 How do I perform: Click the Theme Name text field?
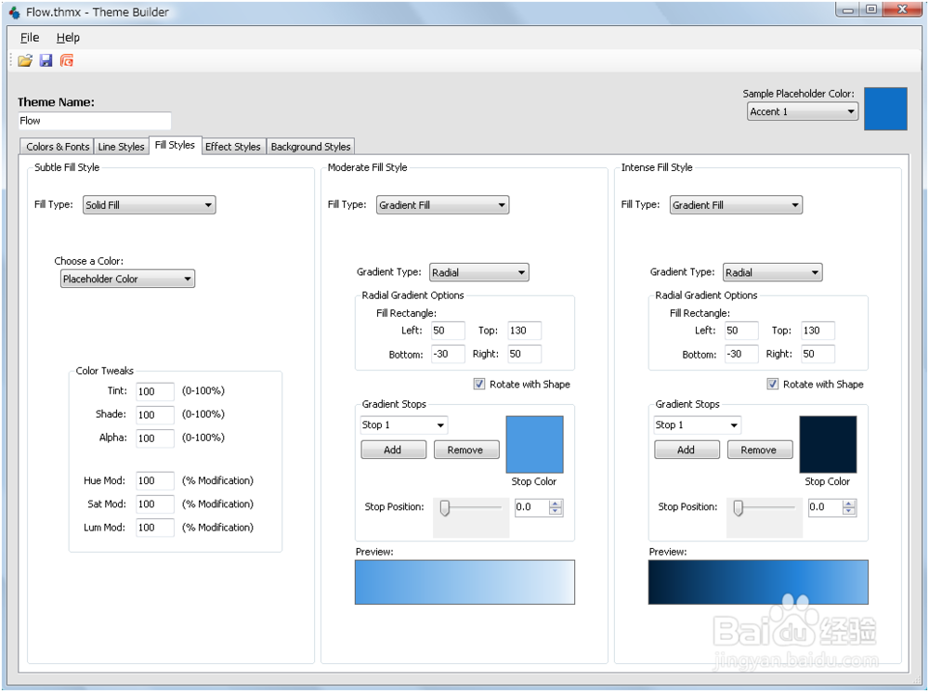click(95, 121)
